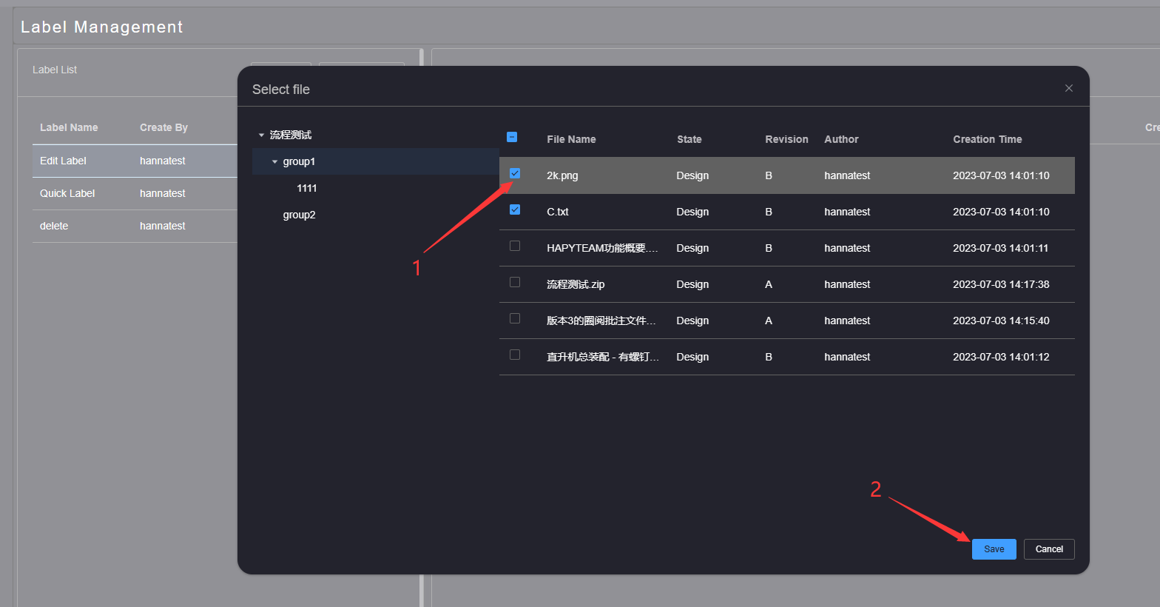The image size is (1160, 607).
Task: Click creation time 2023-07-03 14:01:12
Action: coord(1001,357)
